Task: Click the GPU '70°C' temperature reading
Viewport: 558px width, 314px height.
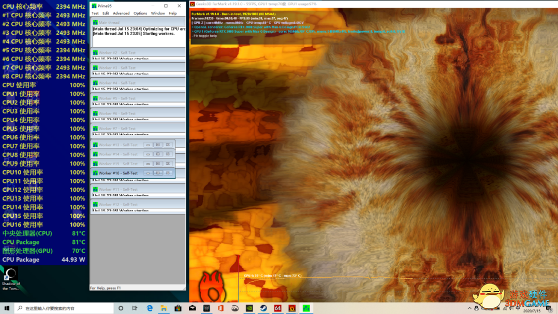Action: click(x=79, y=251)
